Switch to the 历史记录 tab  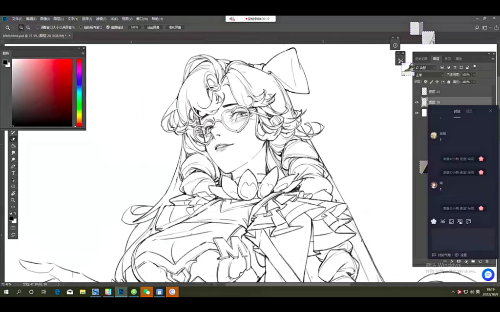click(x=421, y=58)
